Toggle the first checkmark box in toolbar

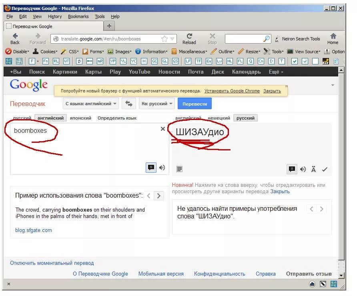(295, 61)
